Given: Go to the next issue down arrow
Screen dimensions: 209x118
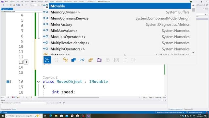Looking at the screenshot, I should pyautogui.click(x=27, y=97).
